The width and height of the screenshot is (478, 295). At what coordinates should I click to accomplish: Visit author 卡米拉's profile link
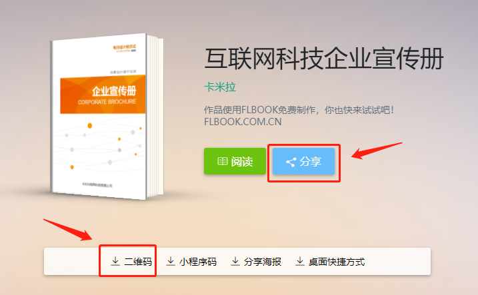pyautogui.click(x=220, y=87)
